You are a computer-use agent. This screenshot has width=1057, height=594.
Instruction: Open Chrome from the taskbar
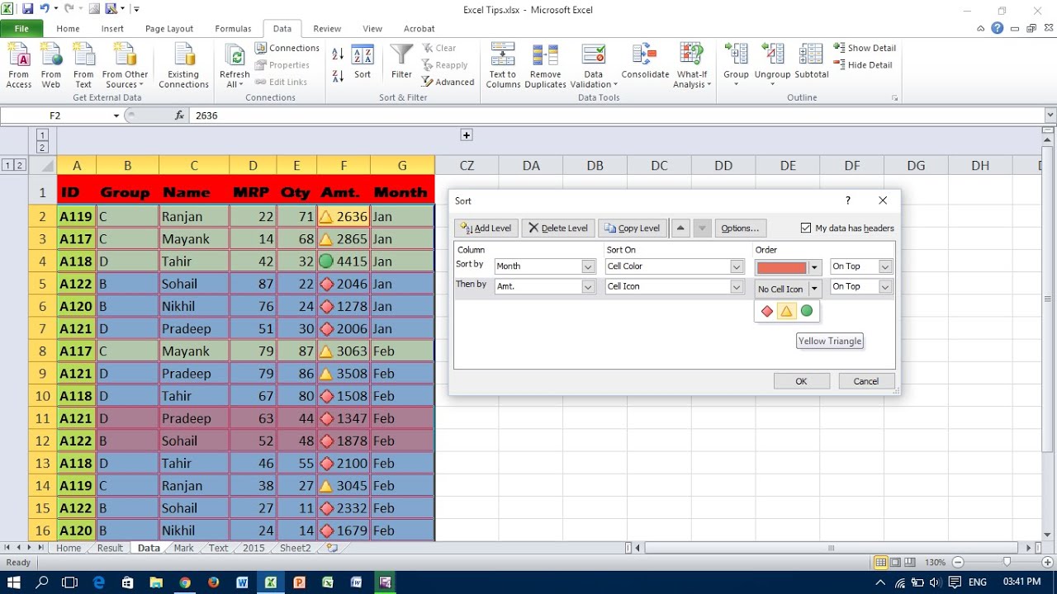point(184,582)
